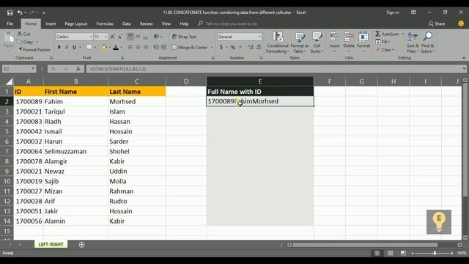Open the General number format dropdown
Screen dimensions: 469x264
(x=259, y=37)
